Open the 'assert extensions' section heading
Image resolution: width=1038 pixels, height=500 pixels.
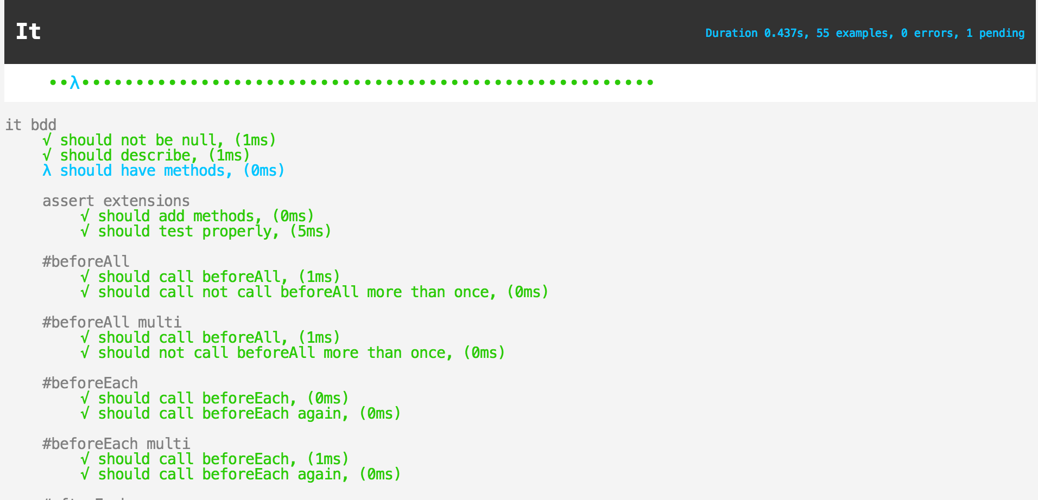(116, 201)
